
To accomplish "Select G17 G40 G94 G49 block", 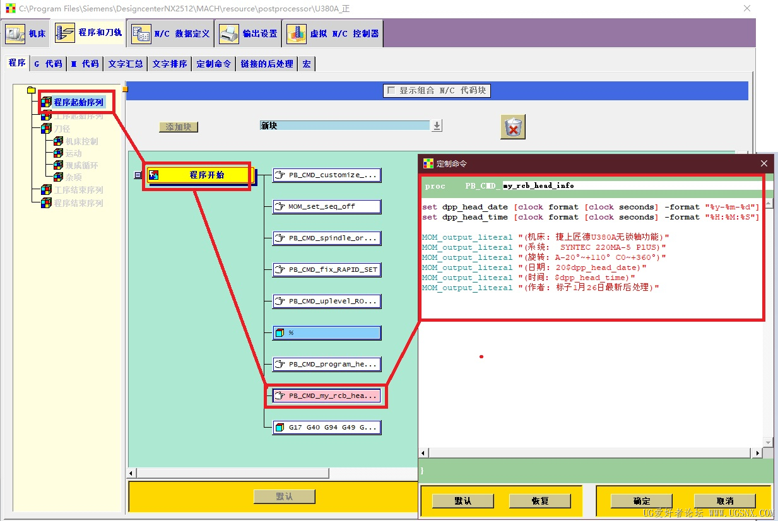I will tap(327, 427).
